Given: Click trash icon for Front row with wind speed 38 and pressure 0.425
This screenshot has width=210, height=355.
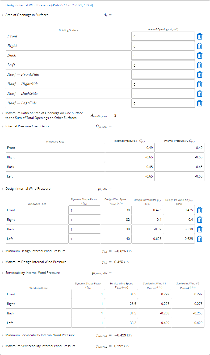Looking at the screenshot, I should [200, 210].
